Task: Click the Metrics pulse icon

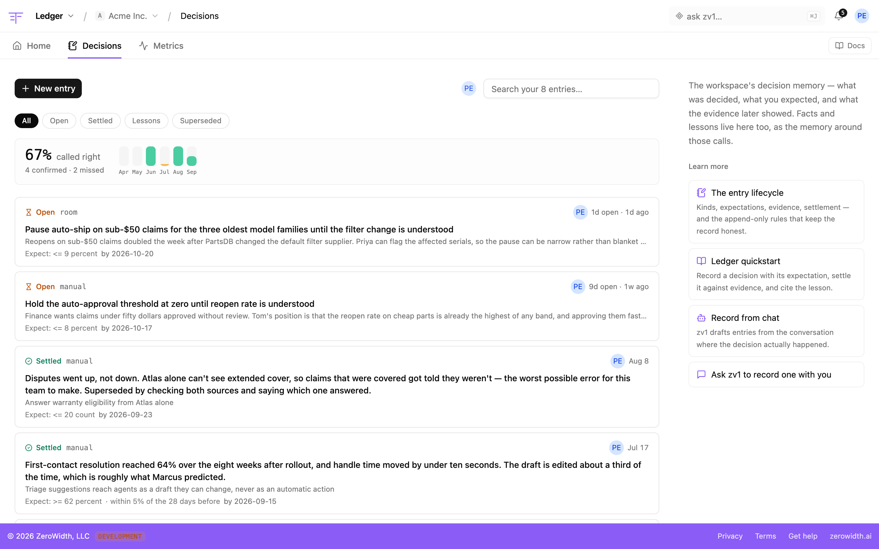Action: tap(143, 46)
